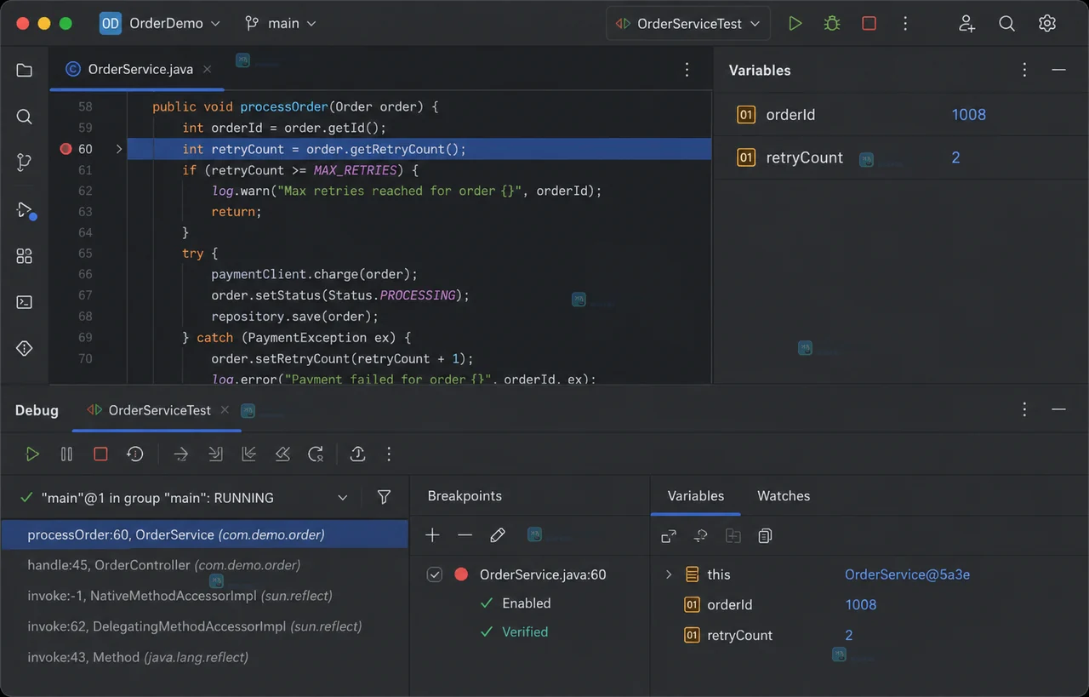
Task: Add a new breakpoint with plus icon
Action: click(432, 535)
